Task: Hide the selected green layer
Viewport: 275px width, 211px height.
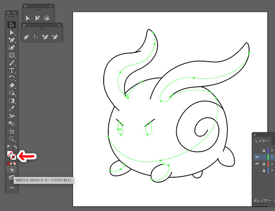Action: pos(257,157)
